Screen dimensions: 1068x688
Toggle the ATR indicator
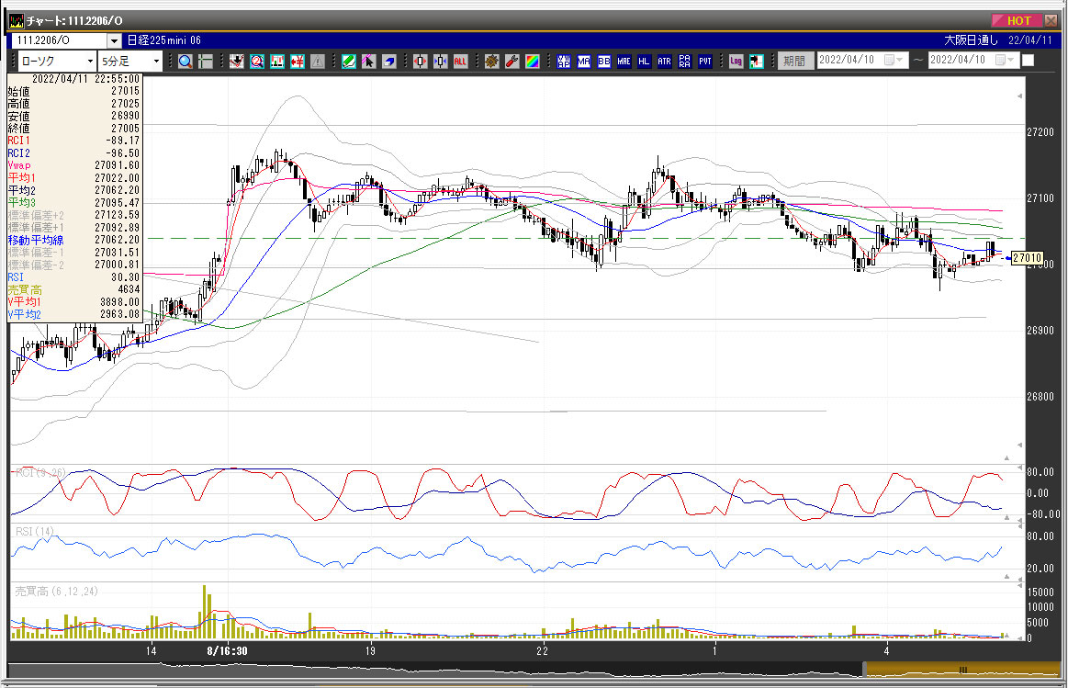pyautogui.click(x=665, y=62)
